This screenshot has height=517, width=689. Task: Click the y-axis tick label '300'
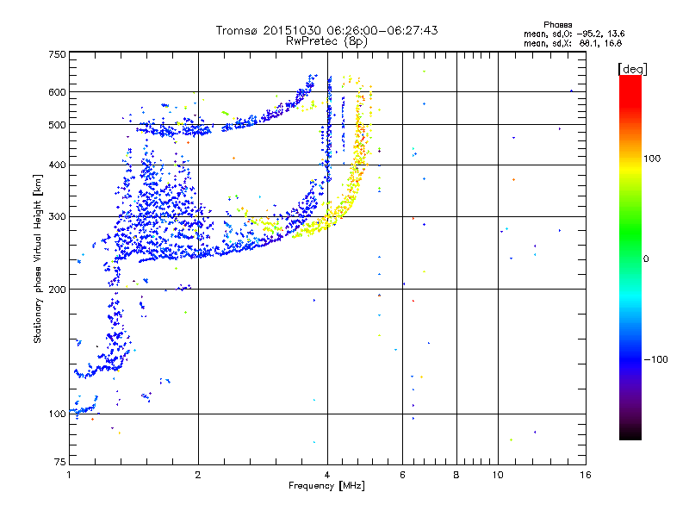pyautogui.click(x=57, y=217)
